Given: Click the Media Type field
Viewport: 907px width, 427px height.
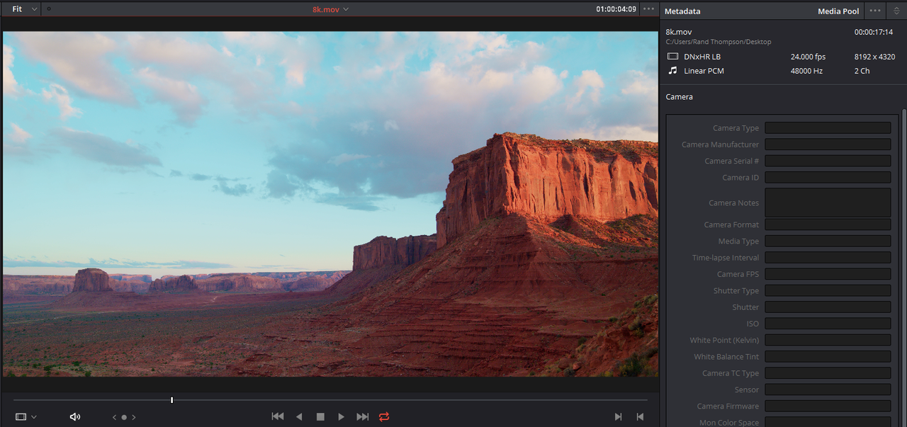Looking at the screenshot, I should [828, 241].
